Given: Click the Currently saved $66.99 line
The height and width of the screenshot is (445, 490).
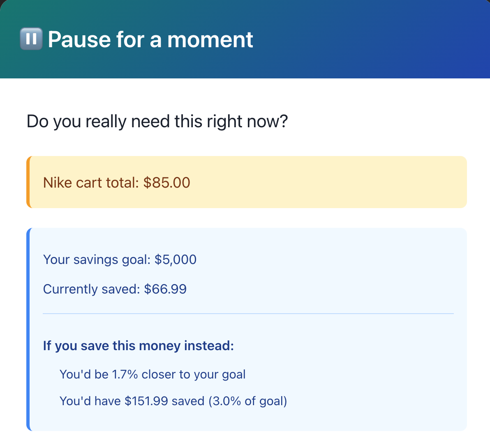Looking at the screenshot, I should pyautogui.click(x=114, y=289).
